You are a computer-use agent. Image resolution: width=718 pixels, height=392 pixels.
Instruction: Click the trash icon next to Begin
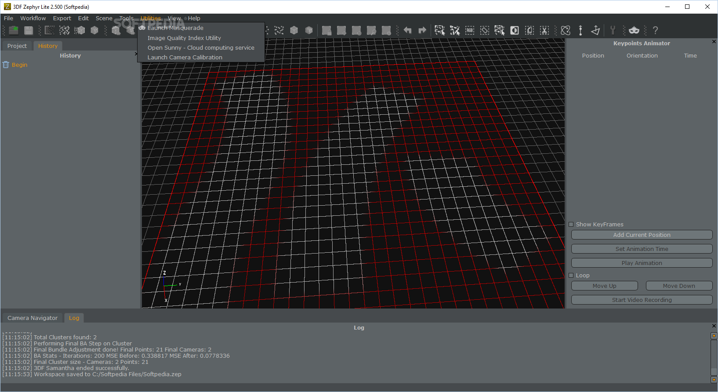coord(6,65)
